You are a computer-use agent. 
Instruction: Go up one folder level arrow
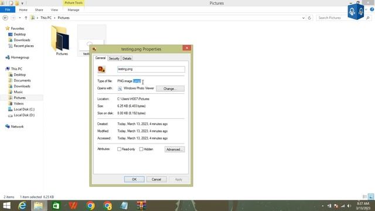26,18
